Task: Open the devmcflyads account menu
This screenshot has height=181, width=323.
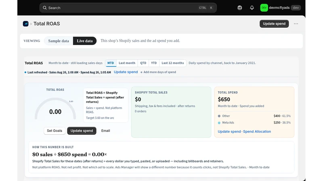Action: pyautogui.click(x=280, y=8)
